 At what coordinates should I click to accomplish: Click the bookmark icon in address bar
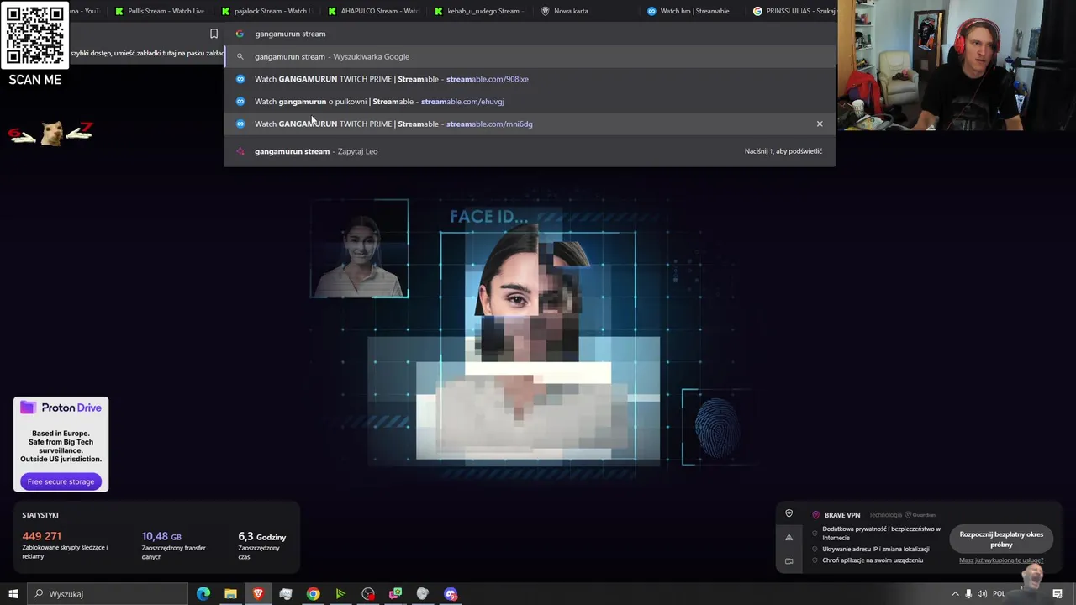coord(214,34)
